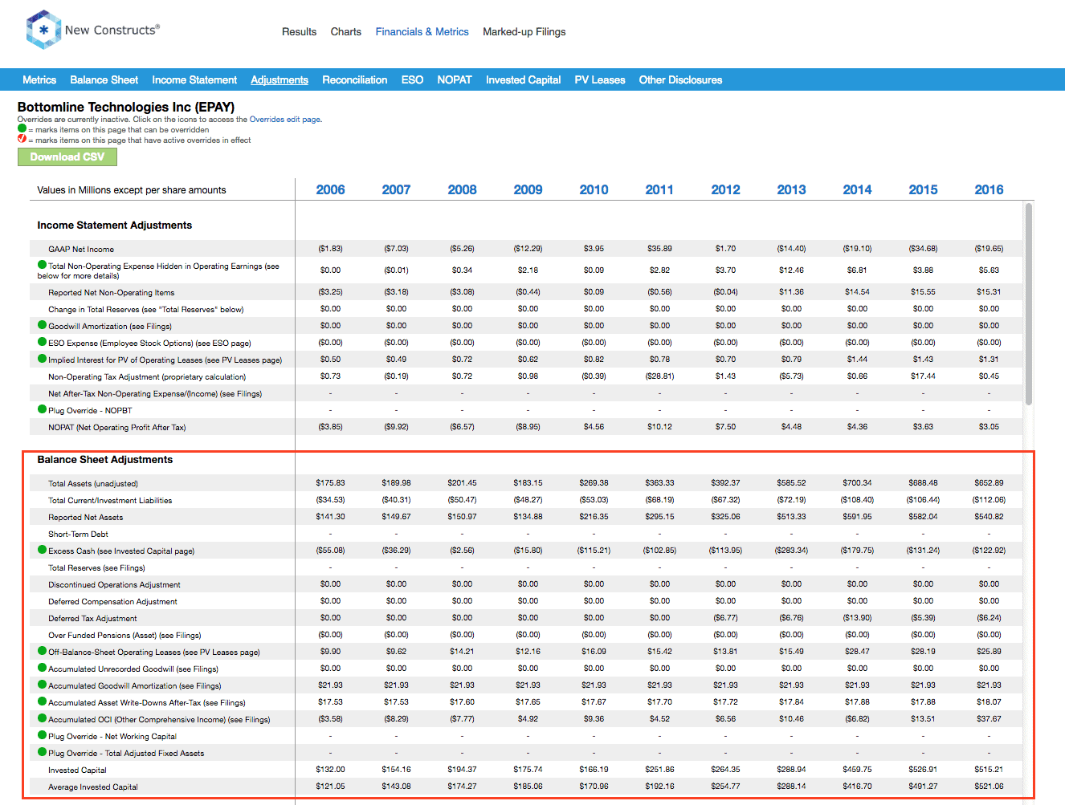The width and height of the screenshot is (1065, 805).
Task: Click Average Invested Capital row label
Action: point(93,787)
